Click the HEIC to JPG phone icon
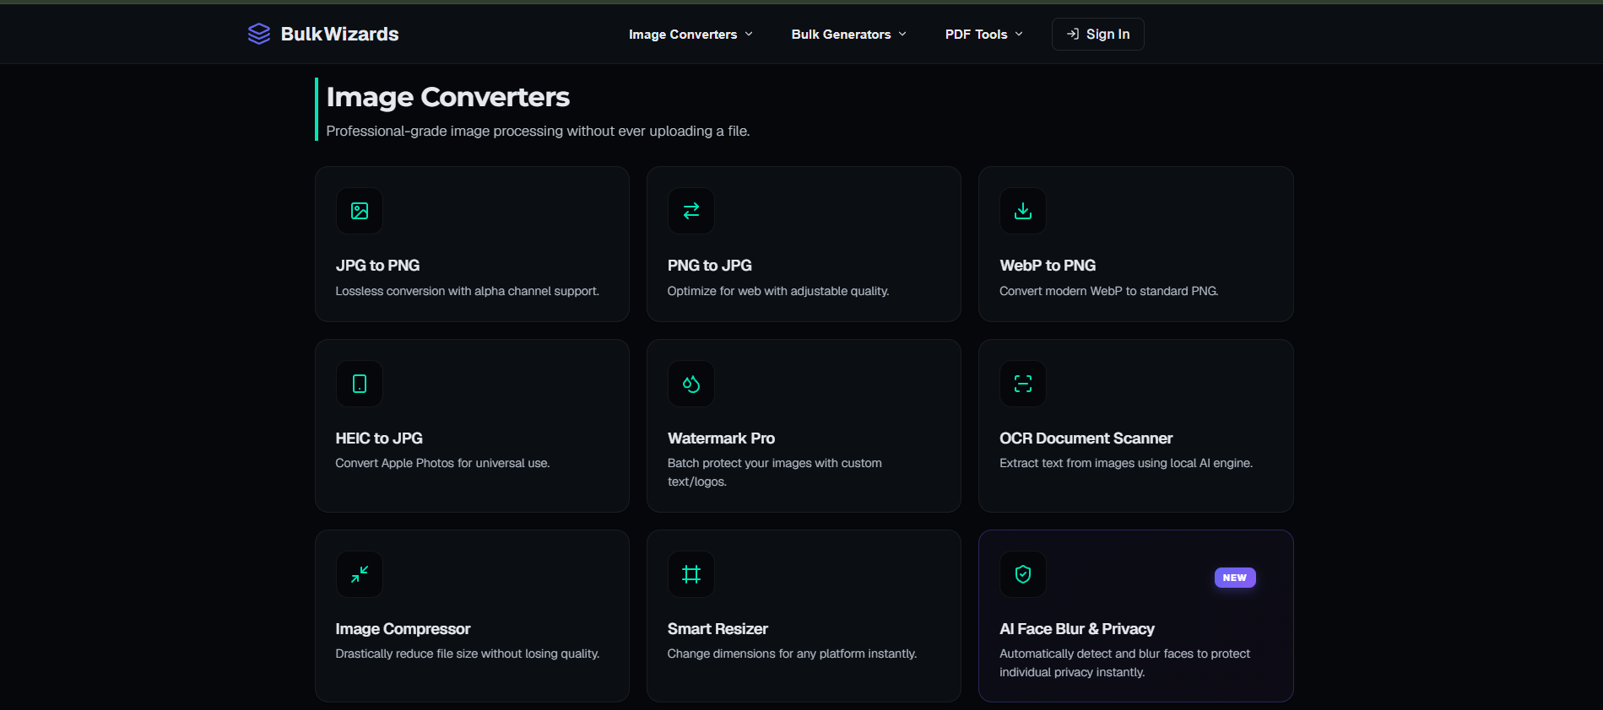The width and height of the screenshot is (1603, 710). click(360, 384)
